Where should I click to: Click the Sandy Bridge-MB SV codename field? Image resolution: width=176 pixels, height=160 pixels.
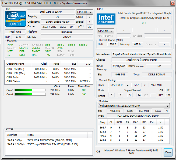(58, 22)
